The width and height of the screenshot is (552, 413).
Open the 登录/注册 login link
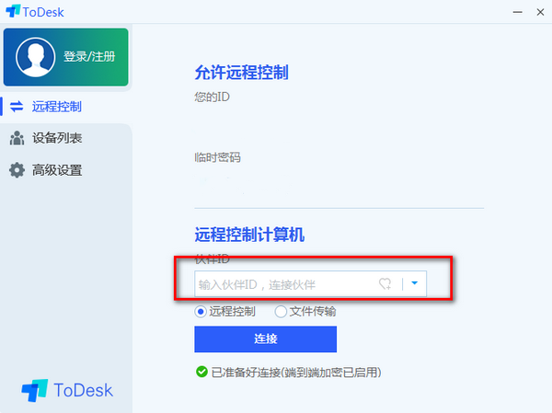(89, 56)
